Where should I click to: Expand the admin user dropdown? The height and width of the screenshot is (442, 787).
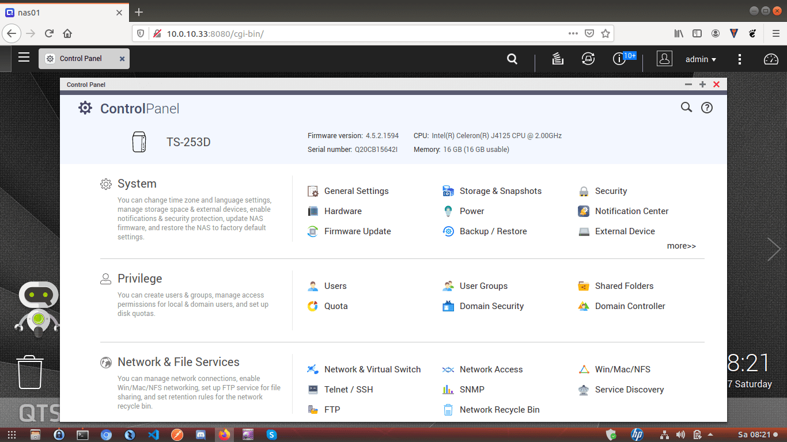701,59
